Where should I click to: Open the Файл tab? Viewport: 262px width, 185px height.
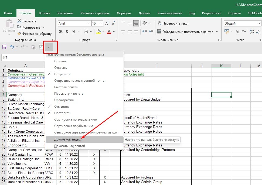pos(8,13)
